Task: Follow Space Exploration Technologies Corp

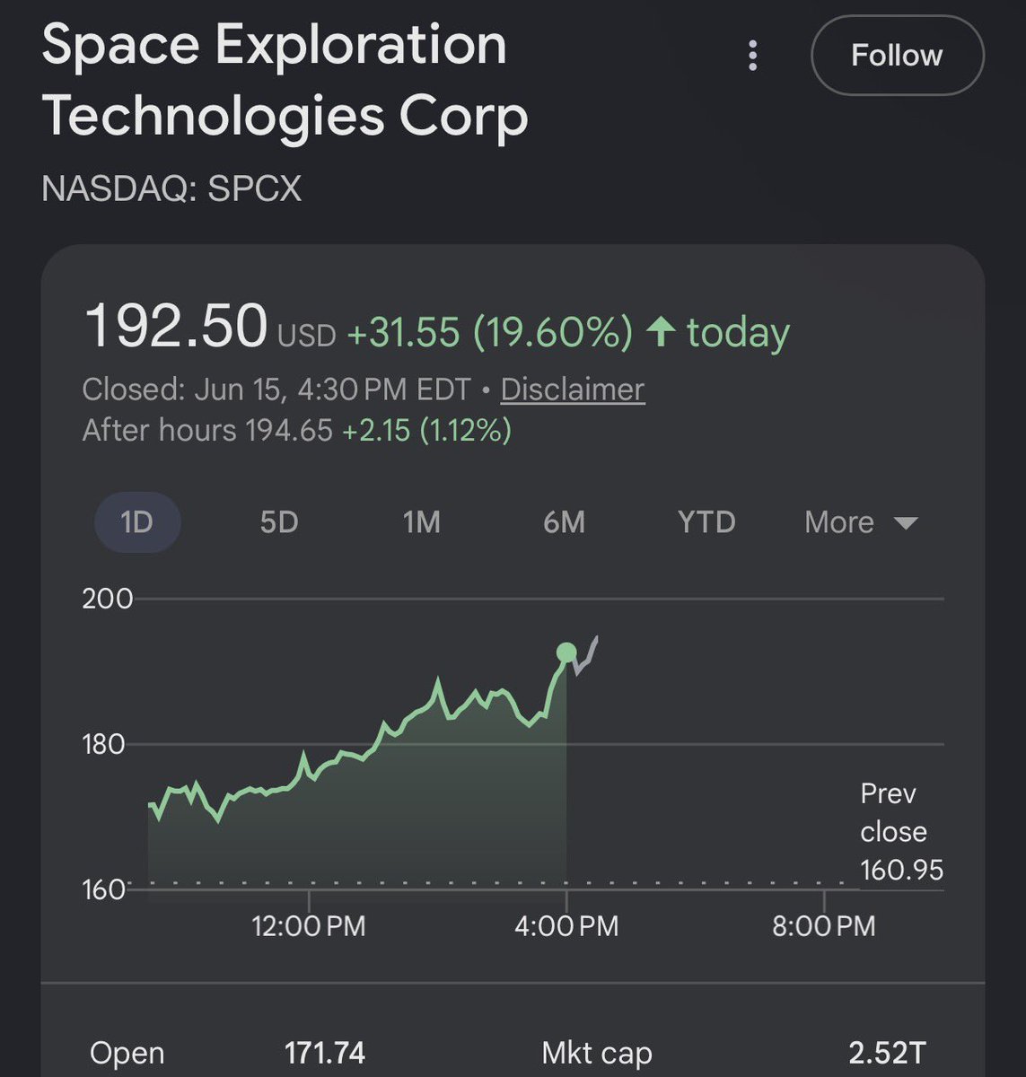Action: click(897, 56)
